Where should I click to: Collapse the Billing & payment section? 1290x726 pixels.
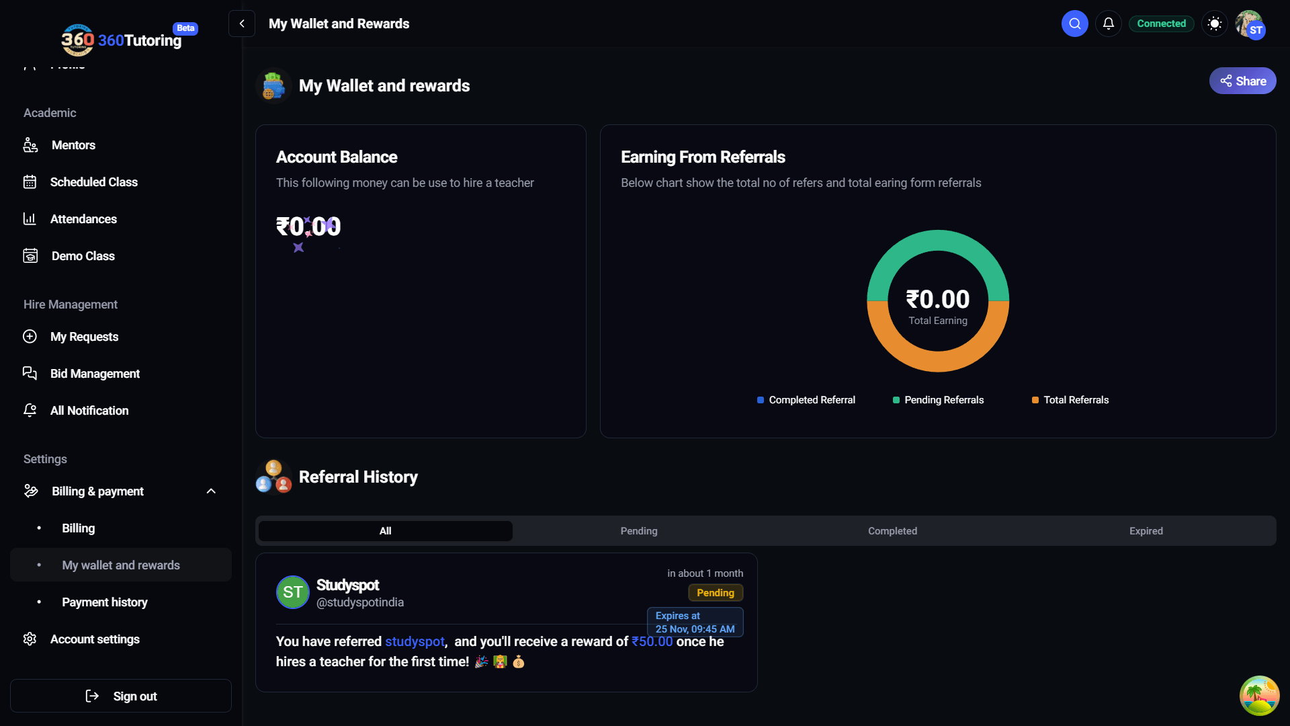coord(211,491)
